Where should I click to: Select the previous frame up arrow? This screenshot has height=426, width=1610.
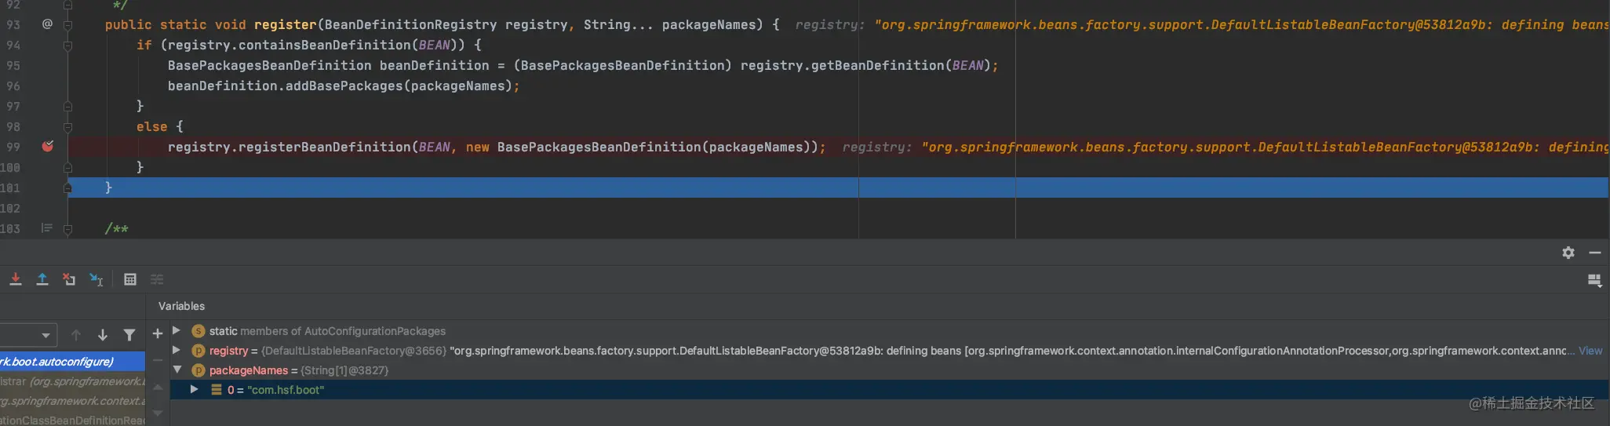coord(76,335)
